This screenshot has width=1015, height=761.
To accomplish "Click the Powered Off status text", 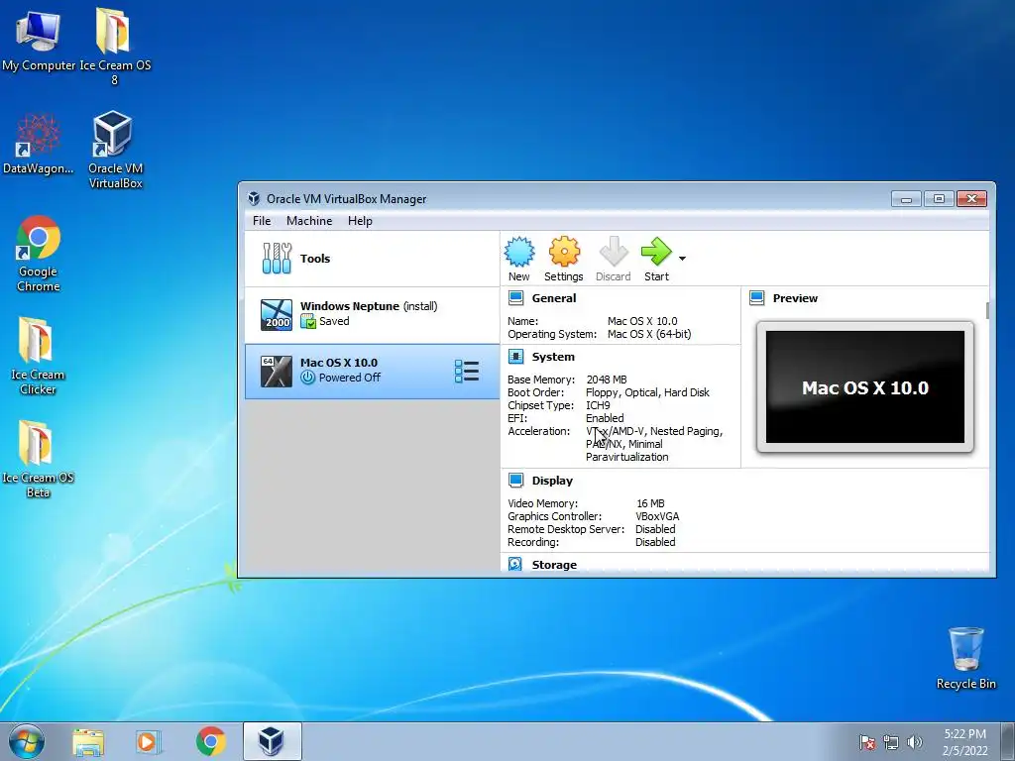I will coord(350,378).
